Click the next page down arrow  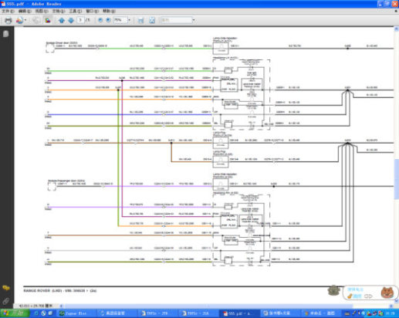[x=71, y=20]
